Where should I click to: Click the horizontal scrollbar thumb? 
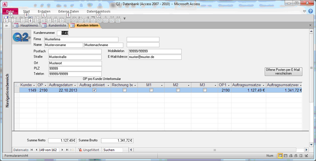[215, 150]
